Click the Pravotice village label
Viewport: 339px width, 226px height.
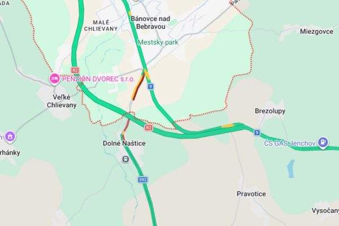click(x=251, y=194)
